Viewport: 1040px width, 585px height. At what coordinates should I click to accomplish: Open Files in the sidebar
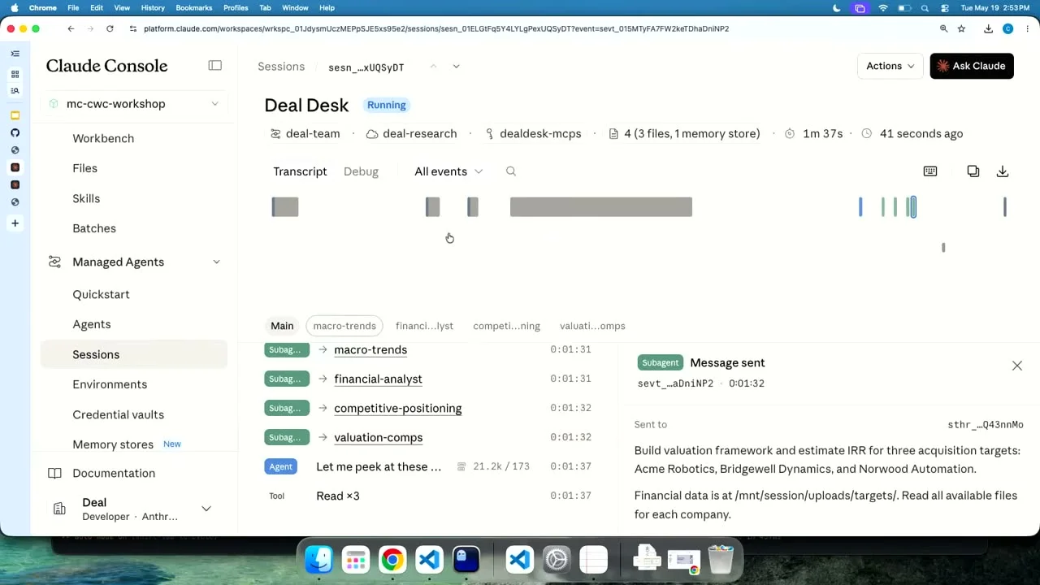point(84,168)
